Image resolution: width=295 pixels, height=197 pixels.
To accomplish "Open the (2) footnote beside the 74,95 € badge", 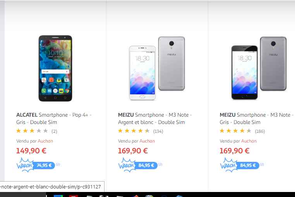I will coord(58,164).
